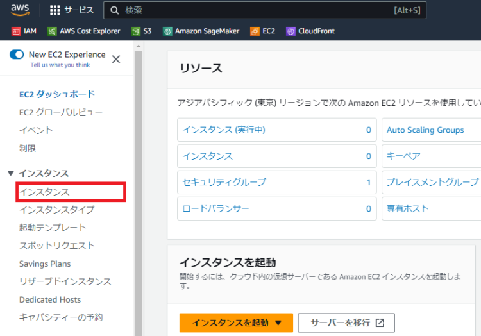Click the リソース panel heading

coord(201,68)
